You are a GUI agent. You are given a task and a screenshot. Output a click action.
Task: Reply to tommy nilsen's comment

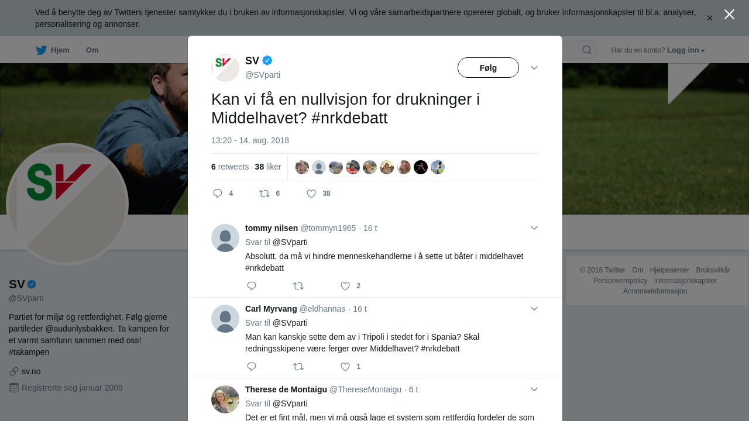(252, 286)
